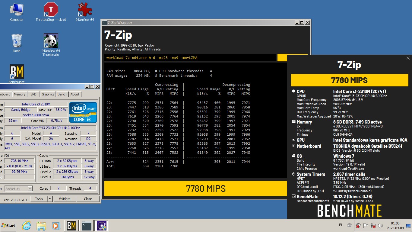Click the Close button in CPU-Z

click(x=88, y=199)
